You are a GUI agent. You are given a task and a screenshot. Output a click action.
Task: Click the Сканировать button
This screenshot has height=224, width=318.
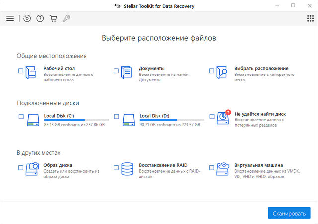point(289,213)
